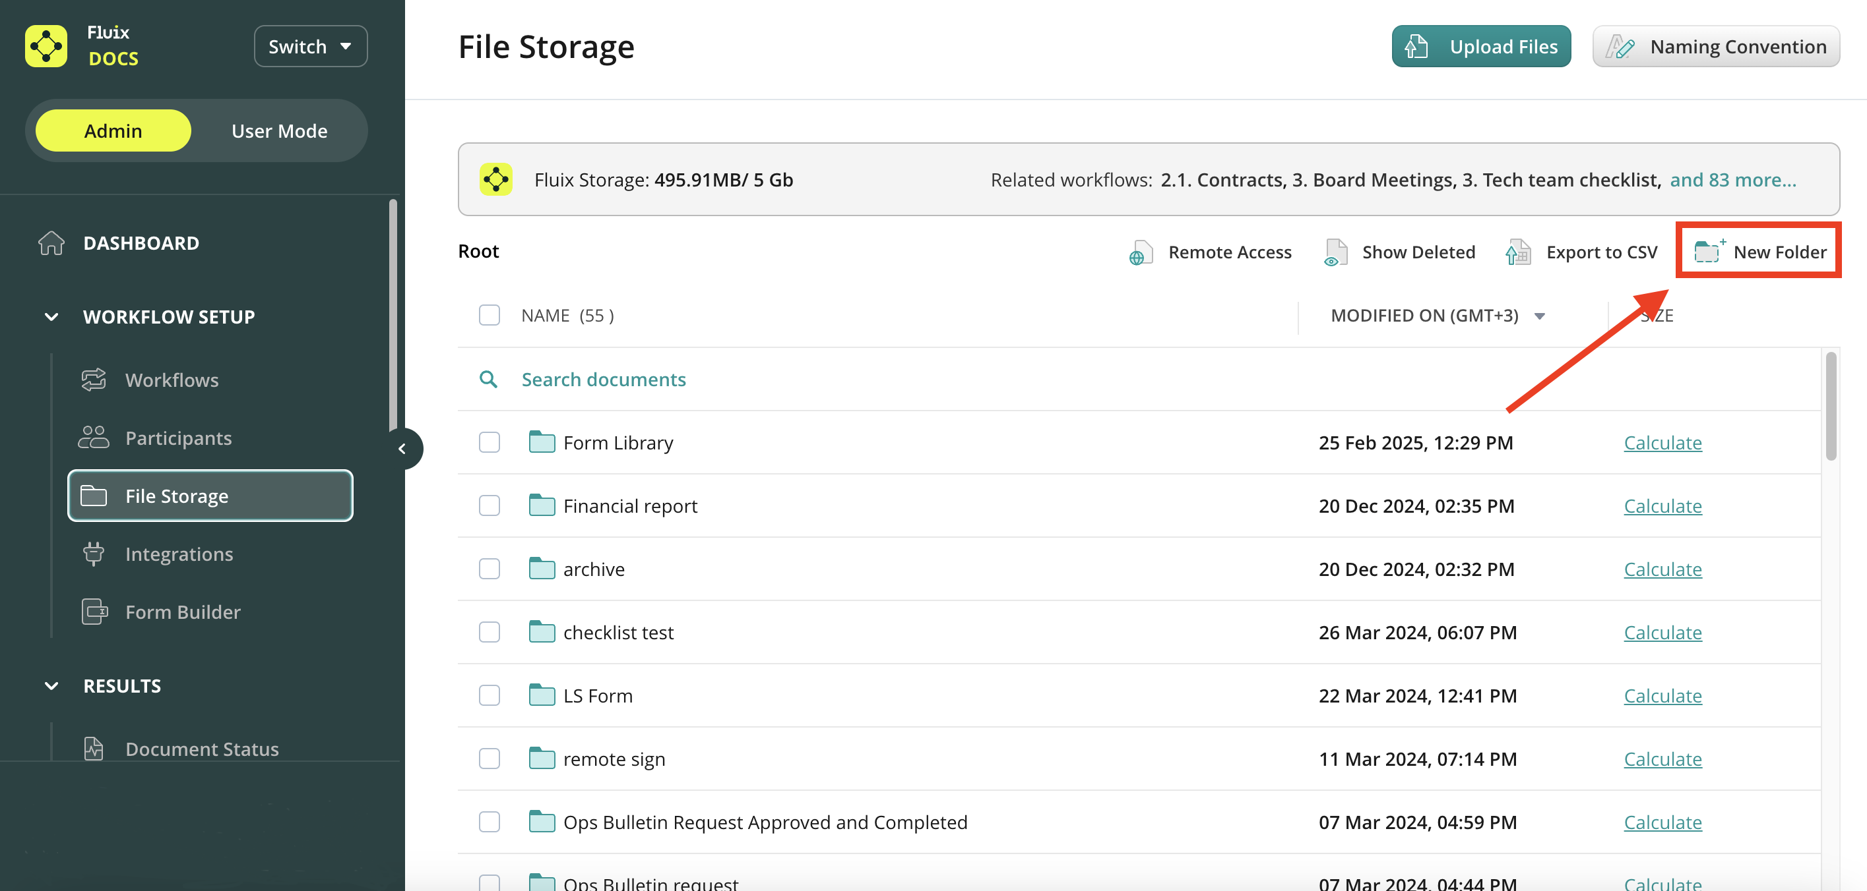Tick the checkbox for Financial report
Image resolution: width=1867 pixels, height=891 pixels.
point(490,506)
